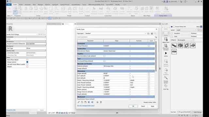Click the New parameter icon in bottom toolbar

click(82, 102)
